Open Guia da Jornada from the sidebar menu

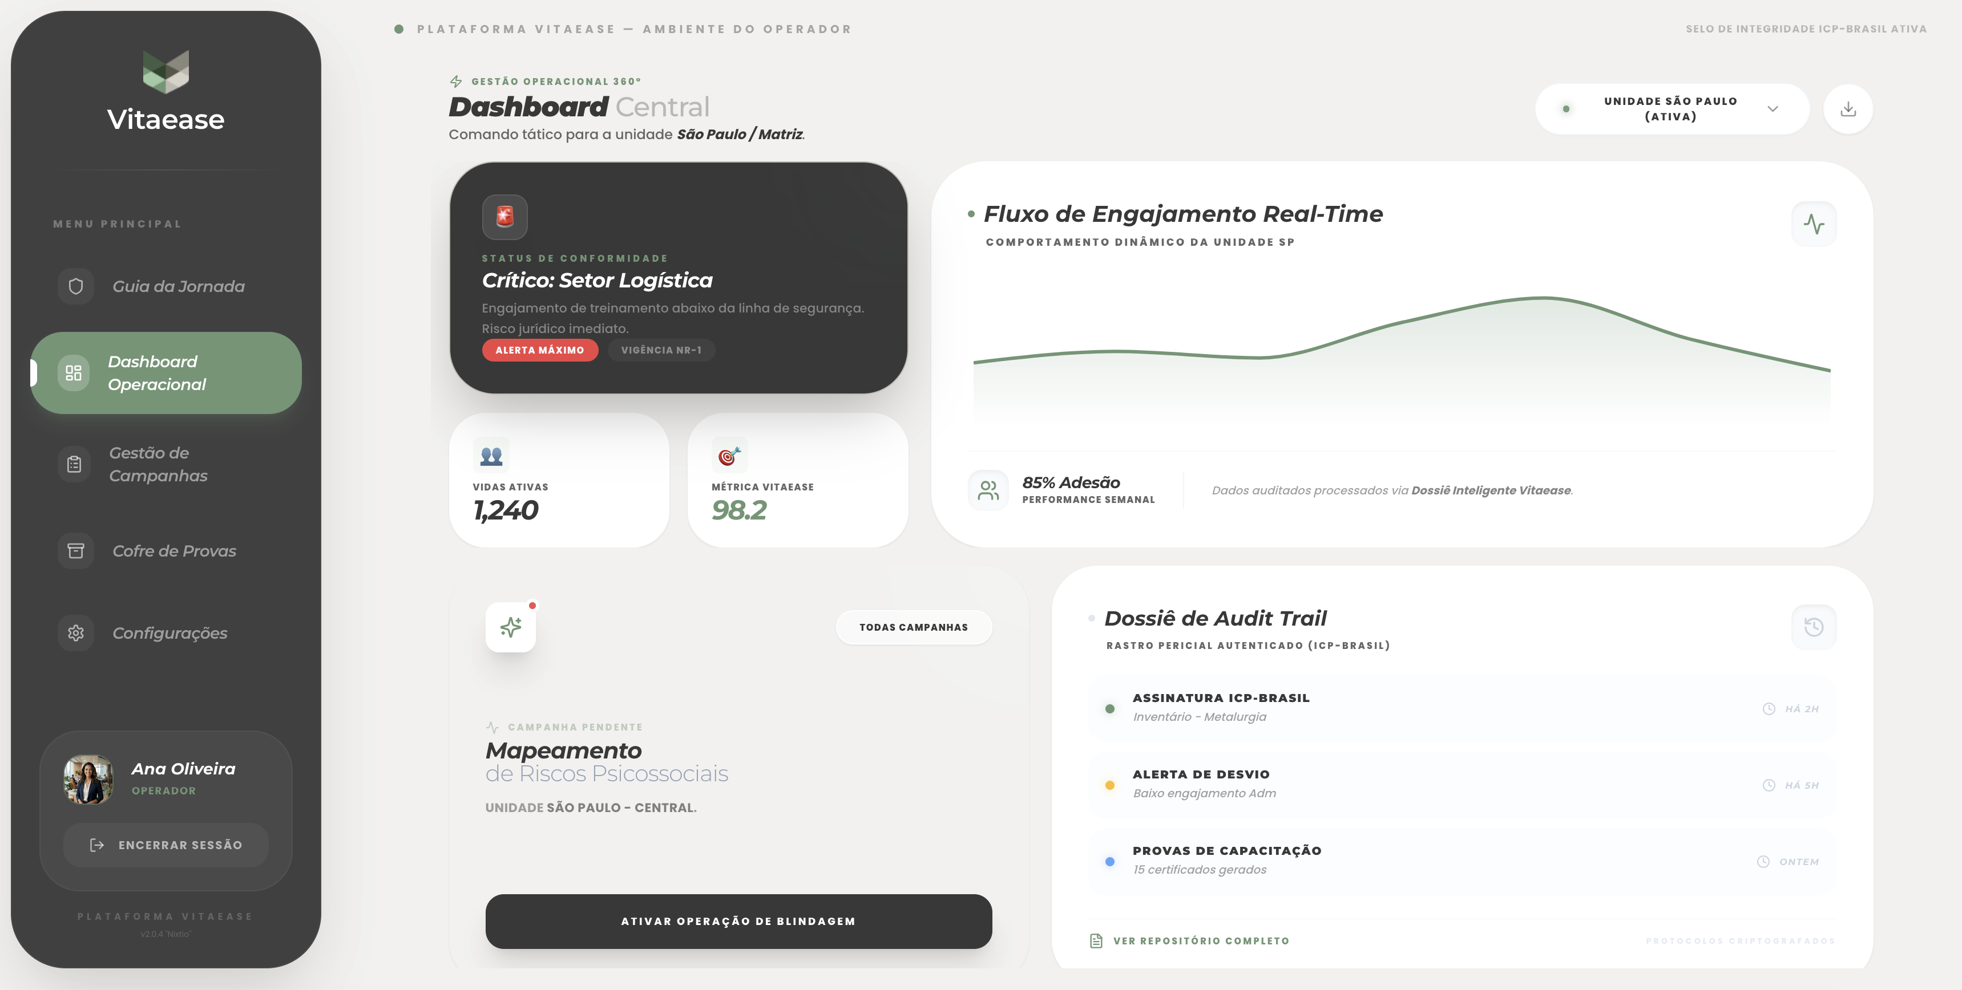coord(178,286)
